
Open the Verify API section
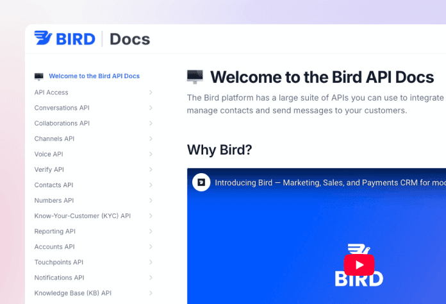[x=49, y=170]
